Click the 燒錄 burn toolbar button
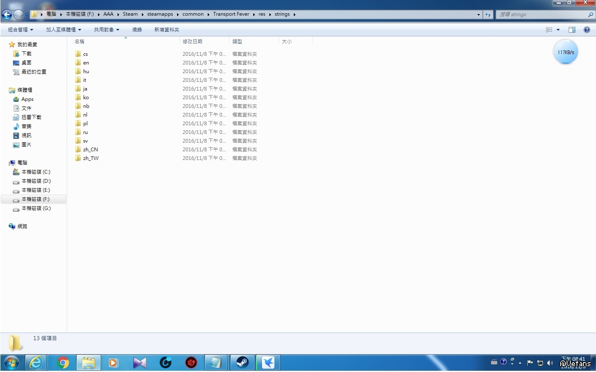 [137, 30]
